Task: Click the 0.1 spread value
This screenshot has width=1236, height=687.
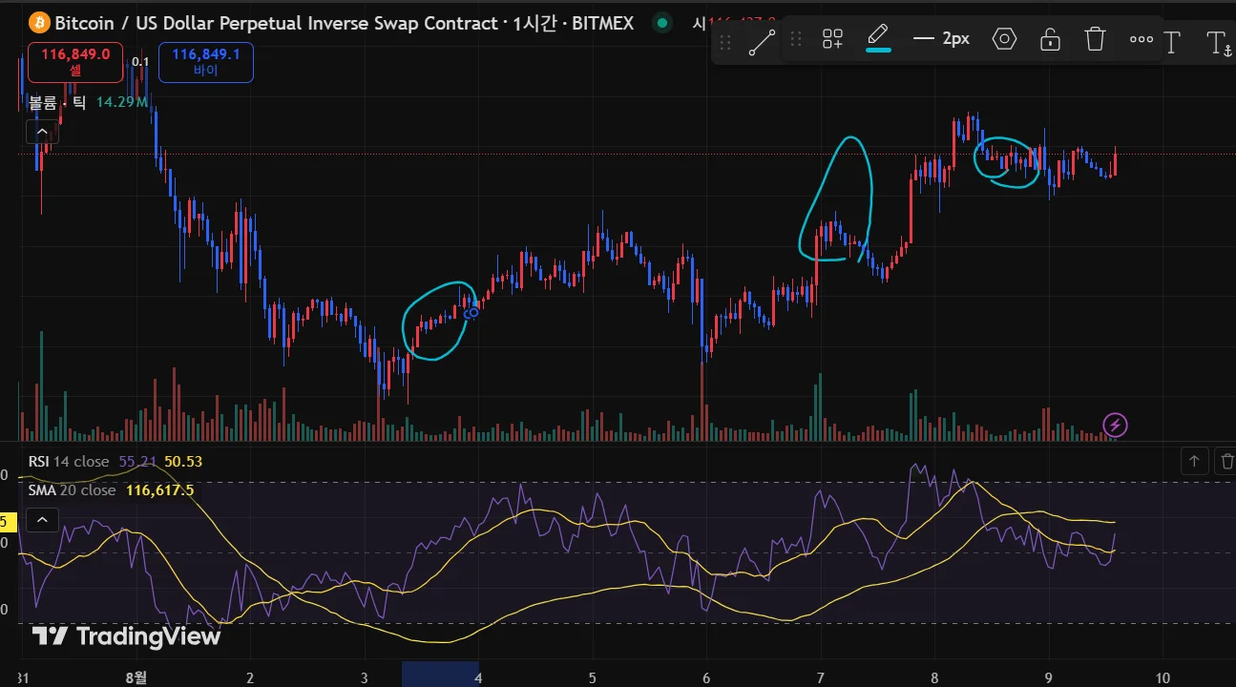Action: click(x=140, y=62)
